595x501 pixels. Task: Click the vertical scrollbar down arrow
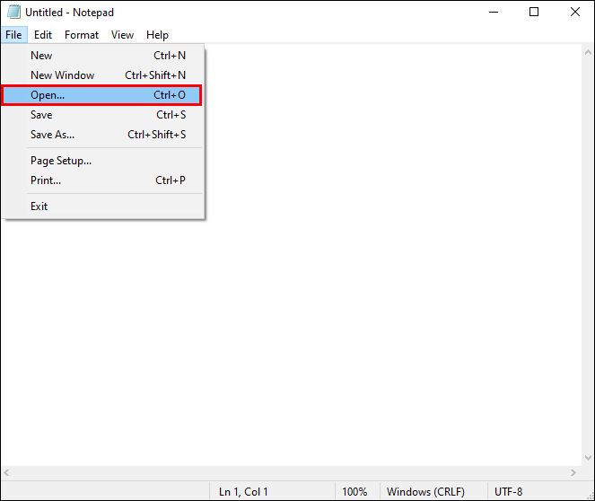(588, 458)
